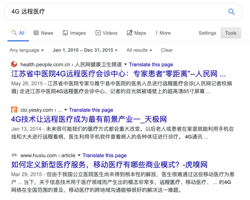Image resolution: width=250 pixels, height=200 pixels.
Task: Translate the huxiu.com result page
Action: pyautogui.click(x=105, y=155)
